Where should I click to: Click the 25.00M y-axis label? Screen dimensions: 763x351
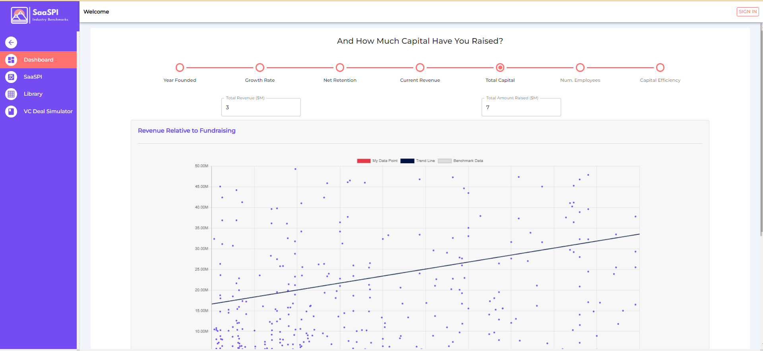click(201, 269)
